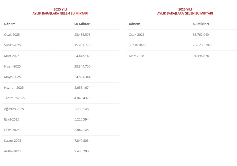Click the Mart-2026 value 91.396.876
Screen dimensions: 237x166
(201, 56)
